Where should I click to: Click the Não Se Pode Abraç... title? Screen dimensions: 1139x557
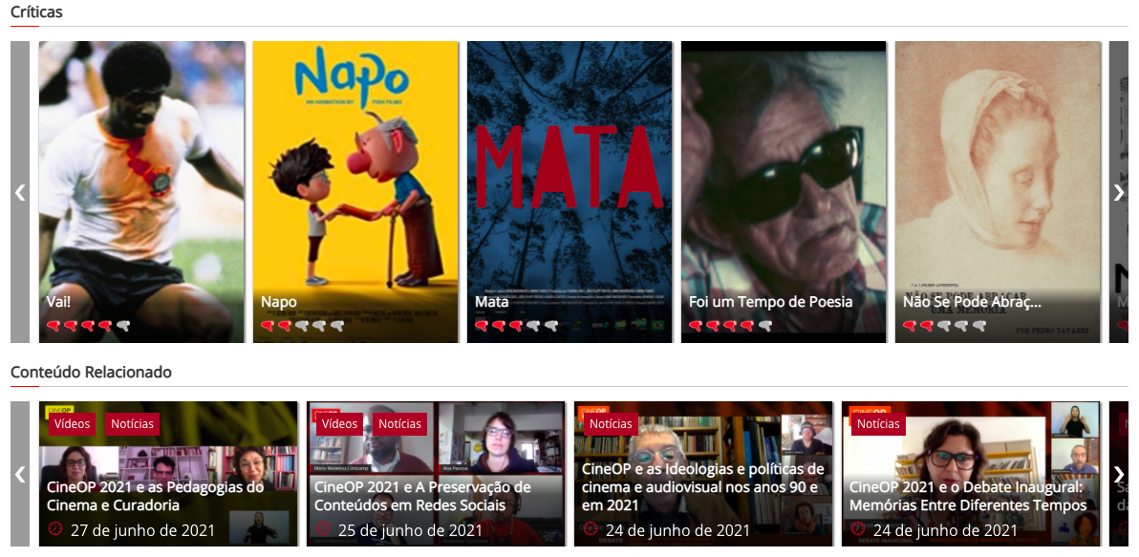click(973, 301)
